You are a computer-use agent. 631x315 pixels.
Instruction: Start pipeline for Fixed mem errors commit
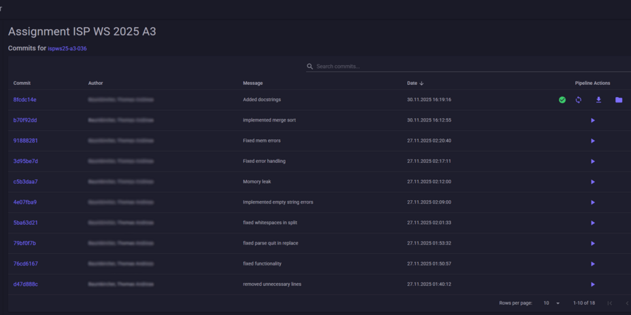click(x=592, y=141)
